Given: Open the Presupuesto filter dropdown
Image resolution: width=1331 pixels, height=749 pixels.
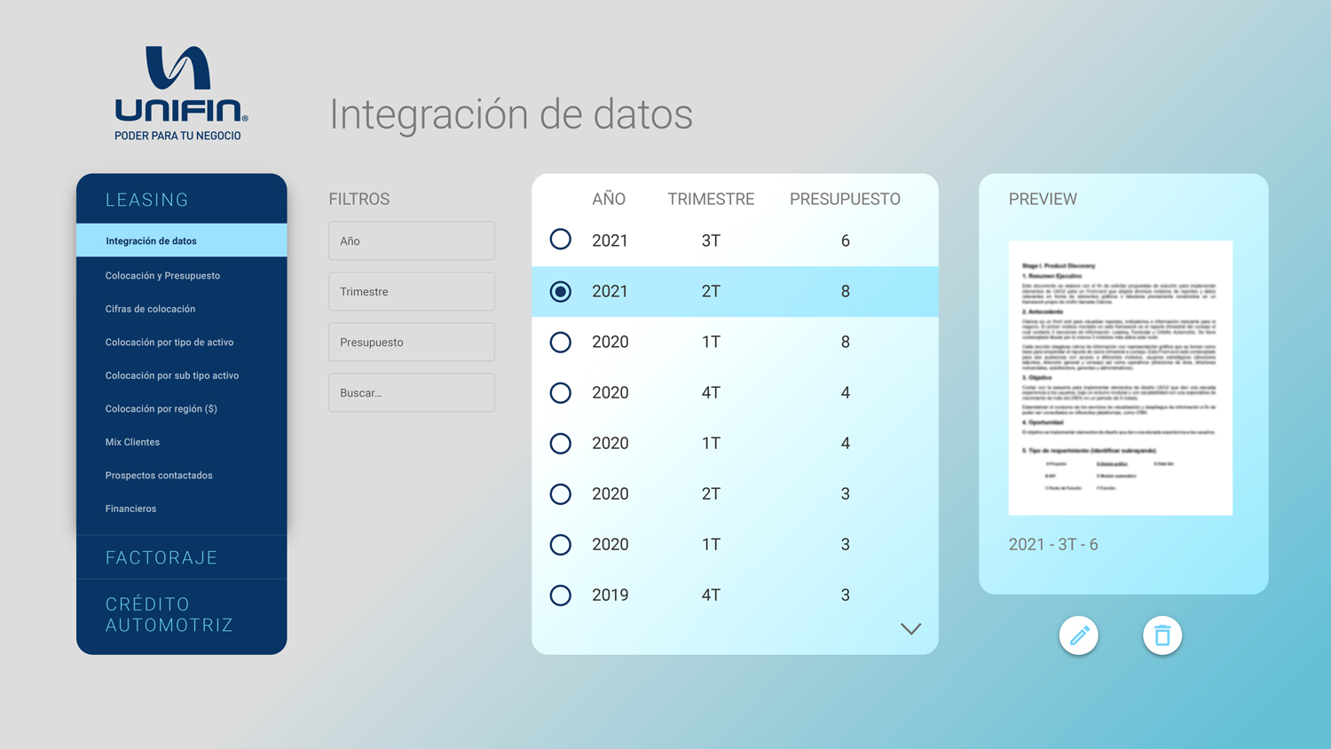Looking at the screenshot, I should point(412,342).
